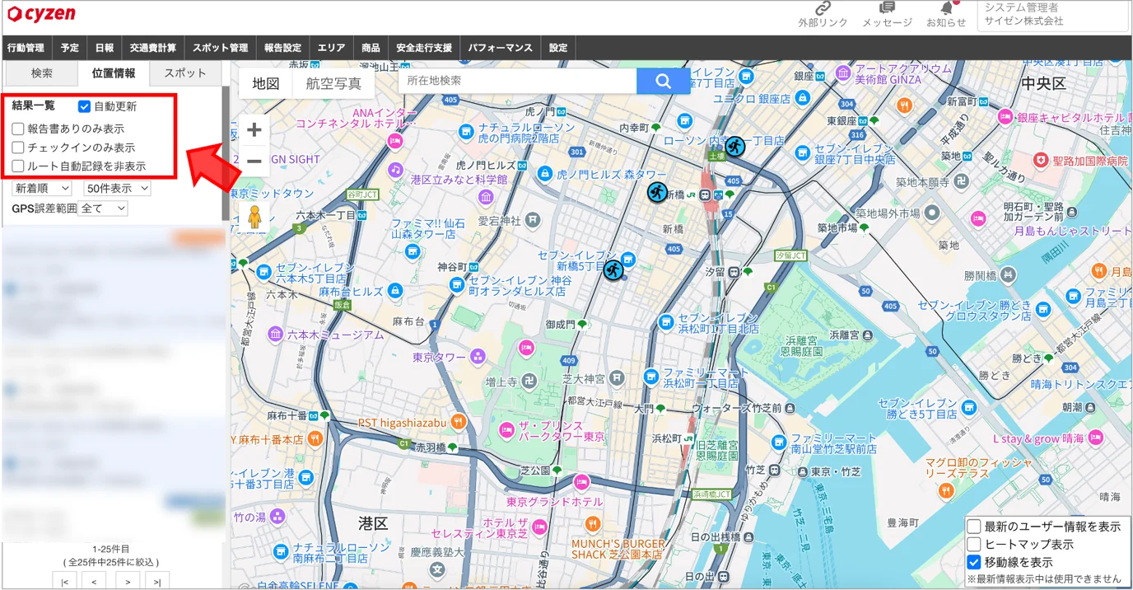
Task: Click the cyzen logo
Action: (x=41, y=14)
